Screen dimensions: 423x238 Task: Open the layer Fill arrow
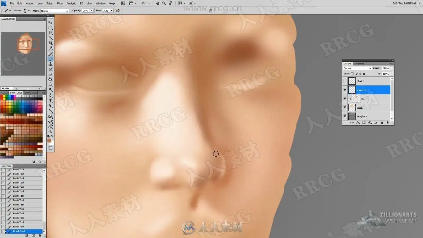click(391, 74)
